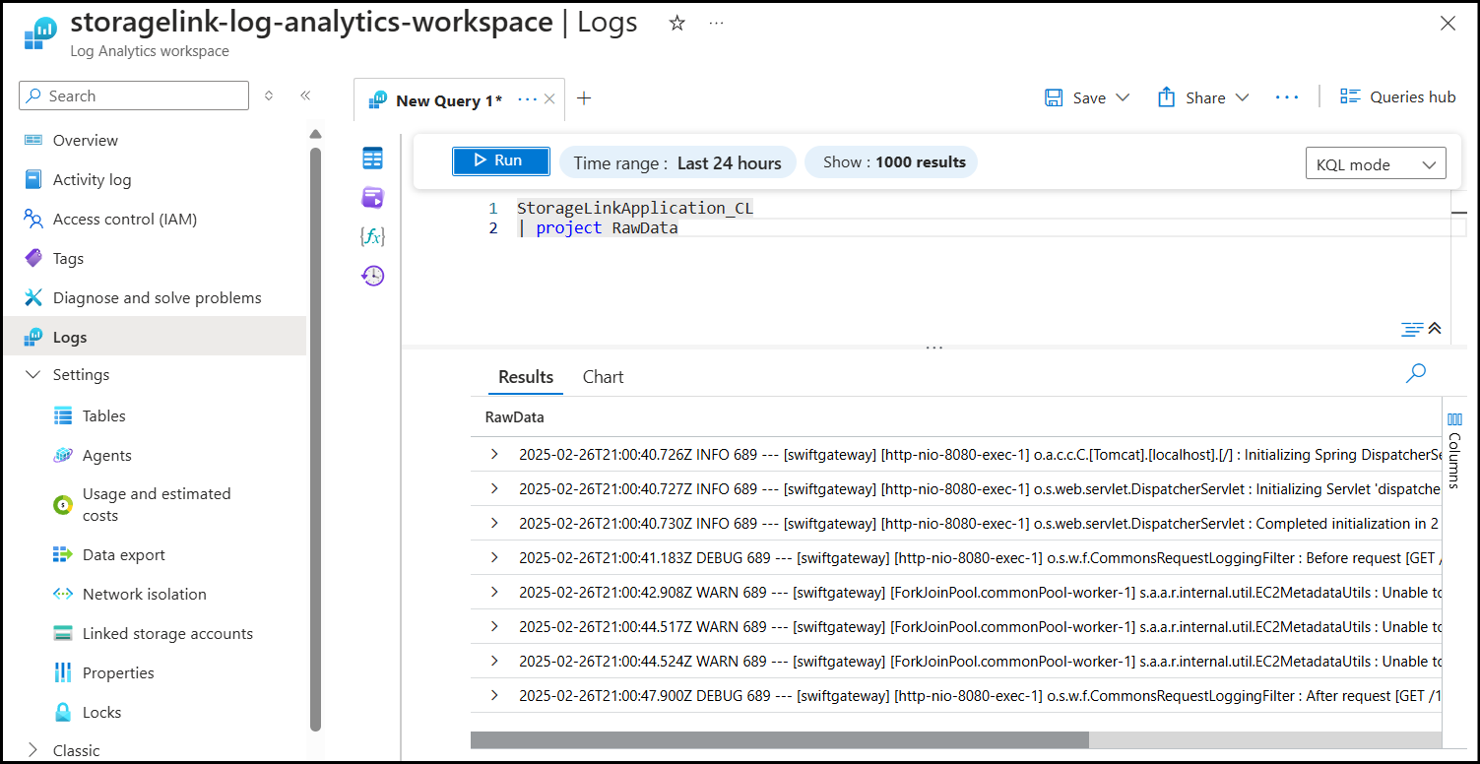The height and width of the screenshot is (764, 1480).
Task: Click the results horizontal scrollbar
Action: click(780, 739)
